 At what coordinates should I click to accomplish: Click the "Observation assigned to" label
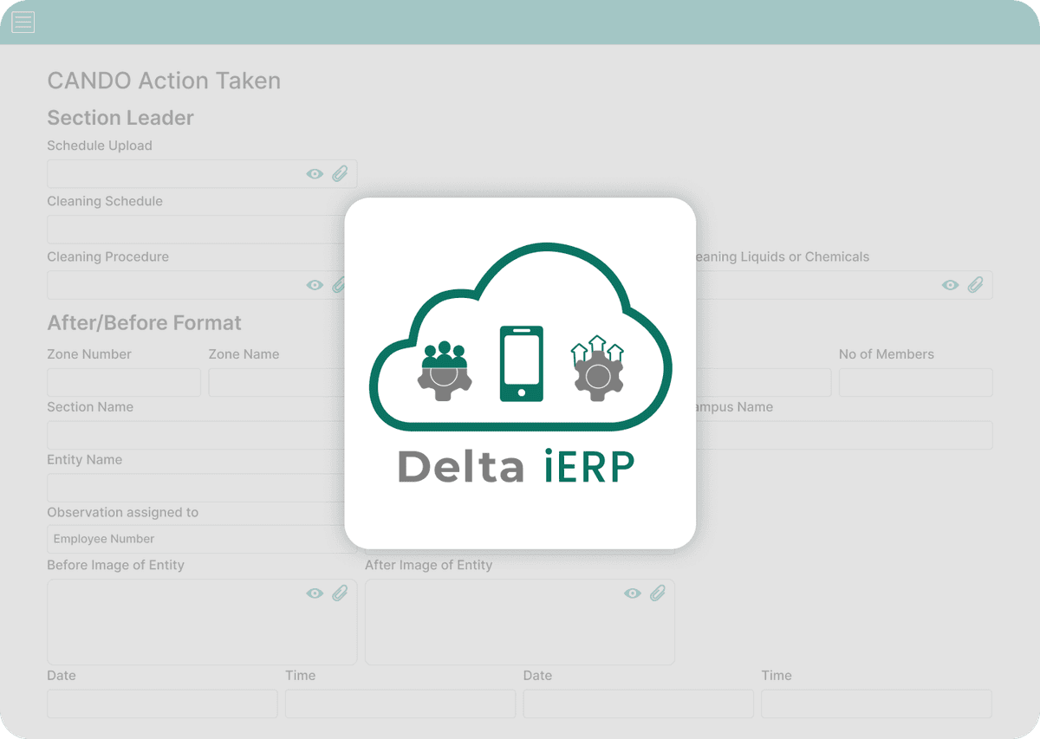click(123, 513)
